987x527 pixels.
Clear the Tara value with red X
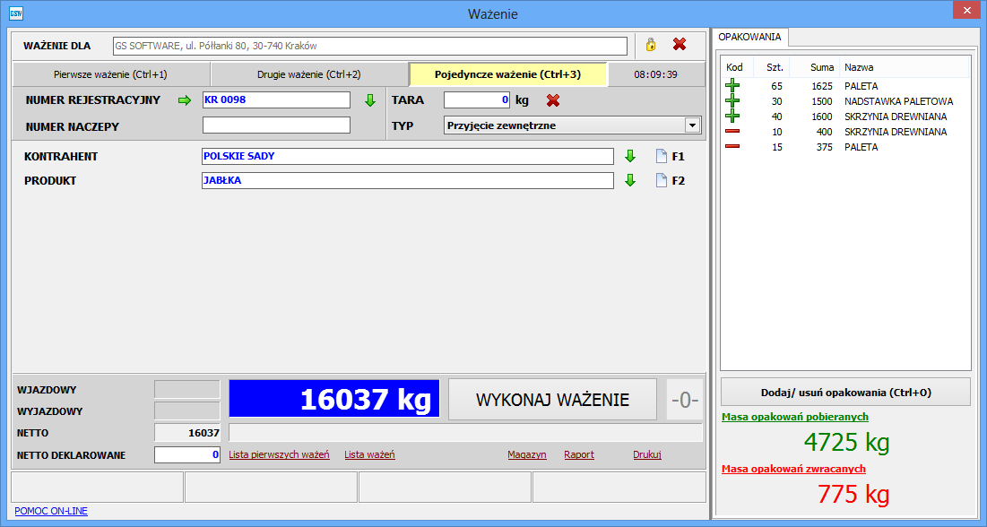[x=553, y=100]
